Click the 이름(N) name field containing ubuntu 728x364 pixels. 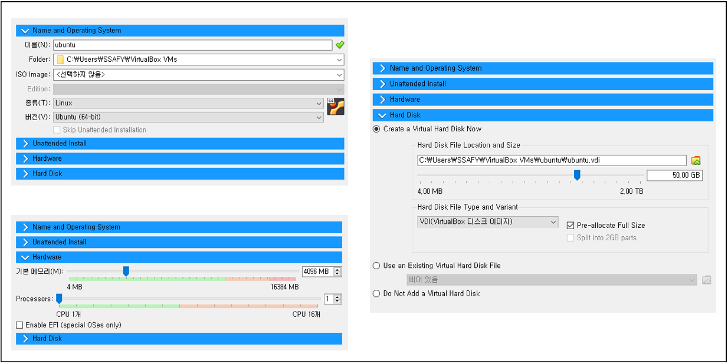(x=193, y=45)
